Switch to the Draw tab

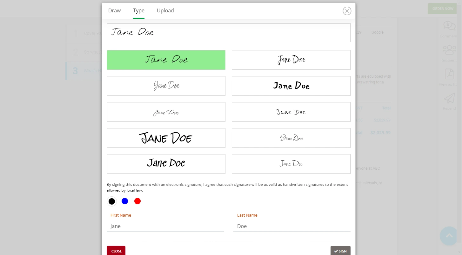point(114,10)
